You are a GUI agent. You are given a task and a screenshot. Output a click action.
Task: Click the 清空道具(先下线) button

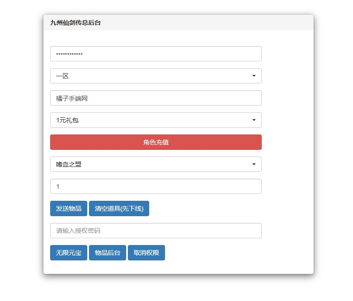tap(119, 208)
